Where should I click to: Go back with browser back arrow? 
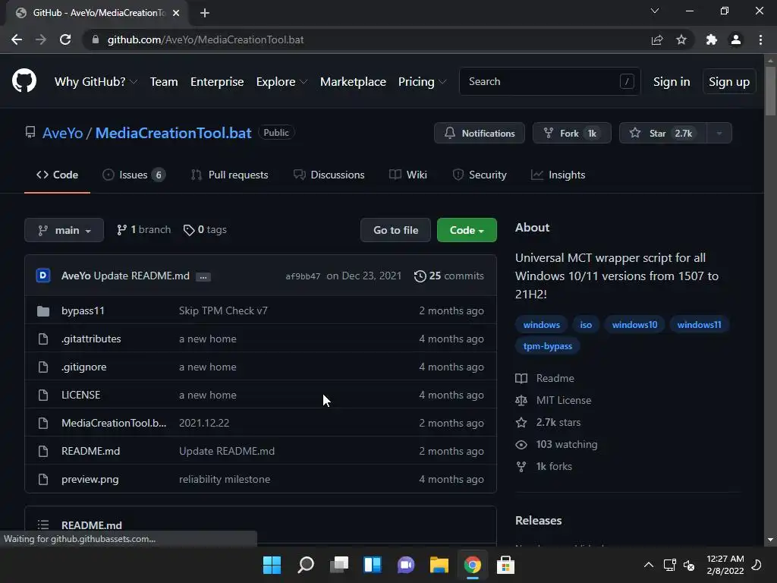coord(17,39)
